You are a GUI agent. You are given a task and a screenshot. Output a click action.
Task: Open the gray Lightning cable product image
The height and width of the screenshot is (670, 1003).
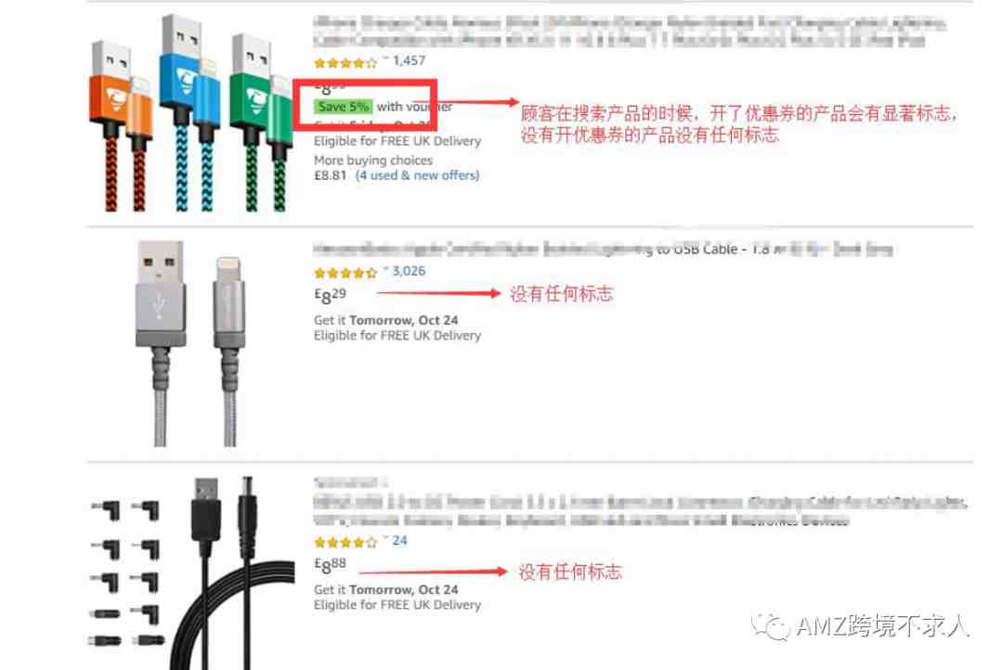(190, 343)
